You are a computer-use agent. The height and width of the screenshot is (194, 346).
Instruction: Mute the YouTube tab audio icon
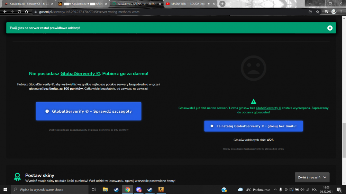pos(209,4)
